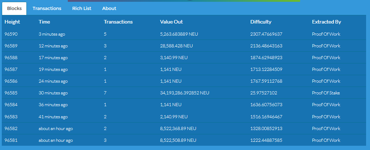Click the Time column header
Viewport: 370px width, 150px height.
(x=44, y=22)
